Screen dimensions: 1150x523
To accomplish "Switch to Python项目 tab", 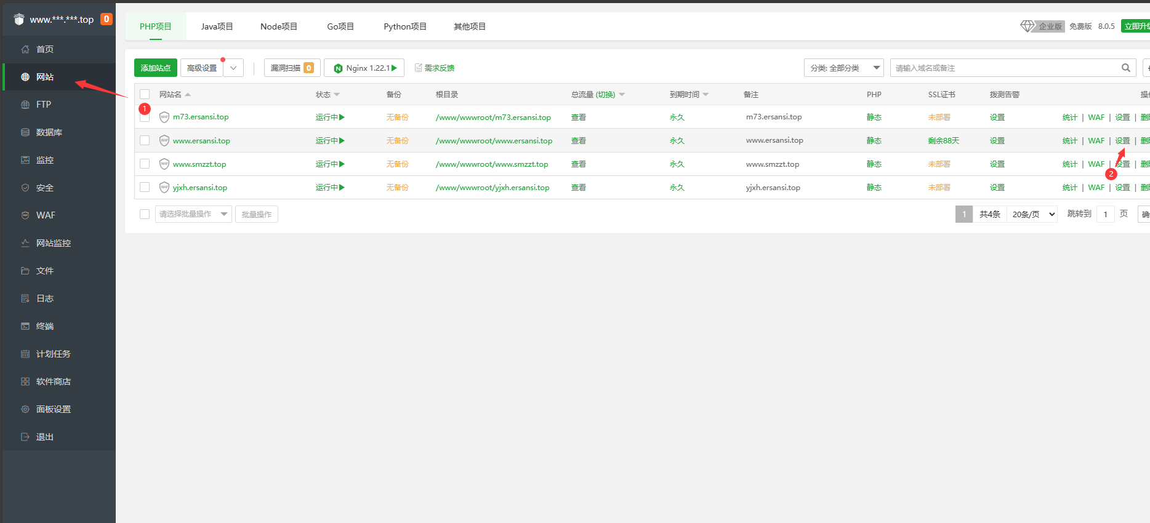I will 405,26.
